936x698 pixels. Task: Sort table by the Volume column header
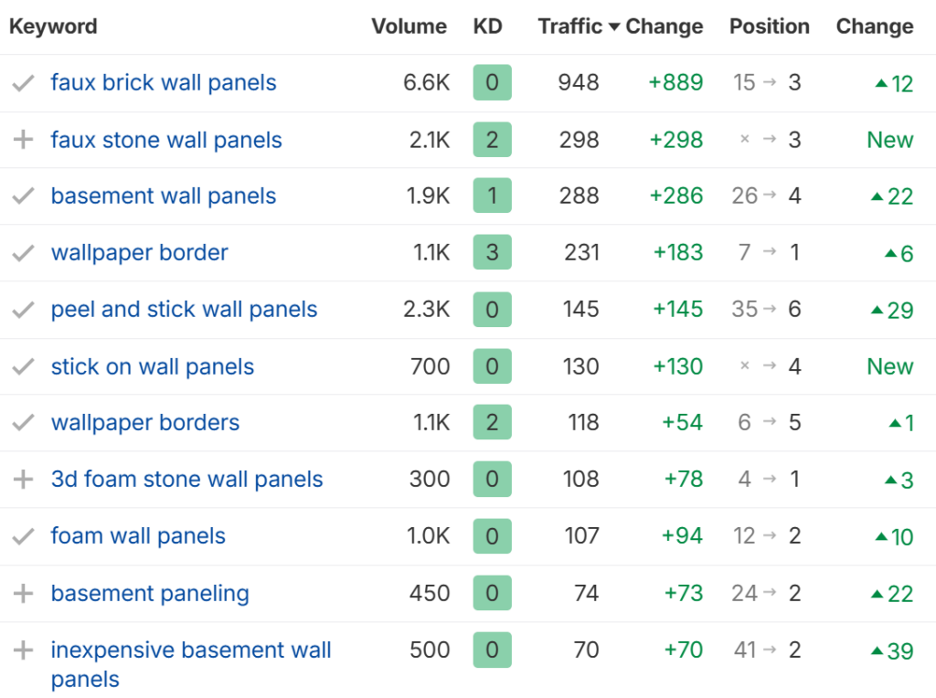[409, 26]
